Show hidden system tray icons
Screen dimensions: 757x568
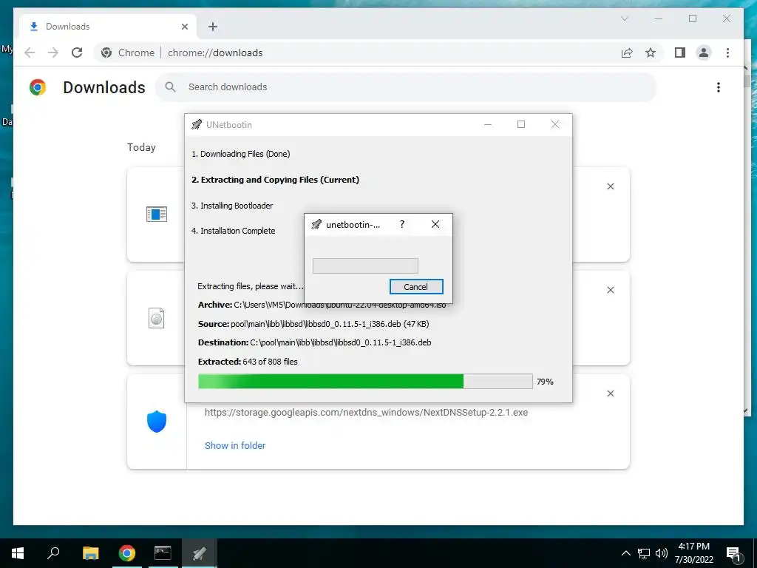point(625,553)
